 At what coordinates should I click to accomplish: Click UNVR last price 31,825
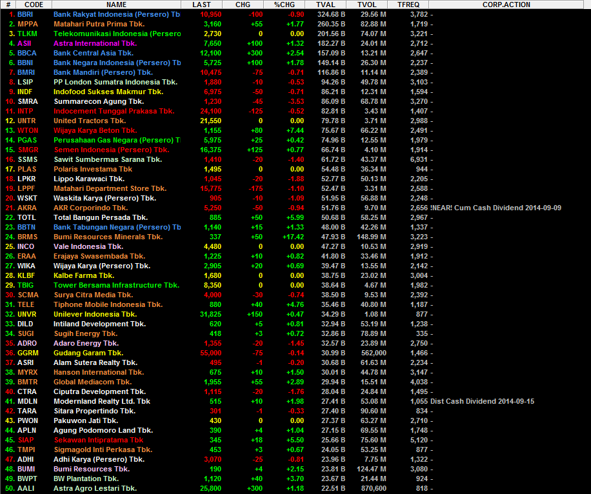[211, 314]
